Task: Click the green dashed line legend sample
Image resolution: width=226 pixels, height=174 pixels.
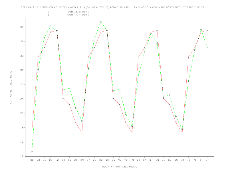Action: (x=44, y=15)
